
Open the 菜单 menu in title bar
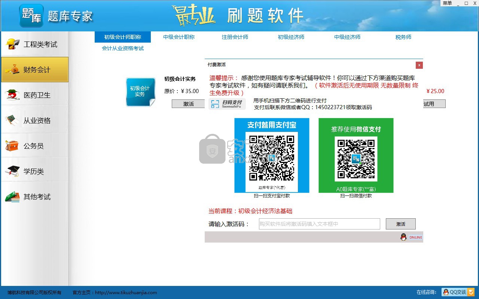447,3
